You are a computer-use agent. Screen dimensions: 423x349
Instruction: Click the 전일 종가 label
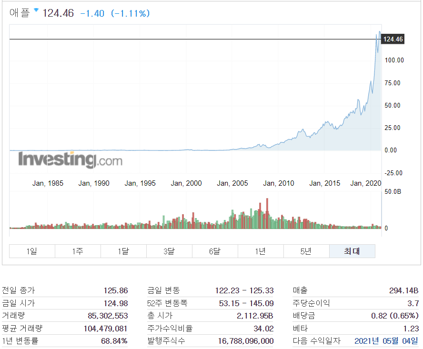click(x=19, y=290)
